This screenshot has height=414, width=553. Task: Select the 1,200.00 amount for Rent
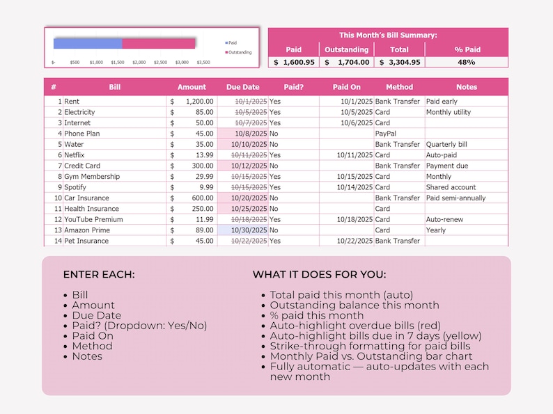click(x=192, y=102)
